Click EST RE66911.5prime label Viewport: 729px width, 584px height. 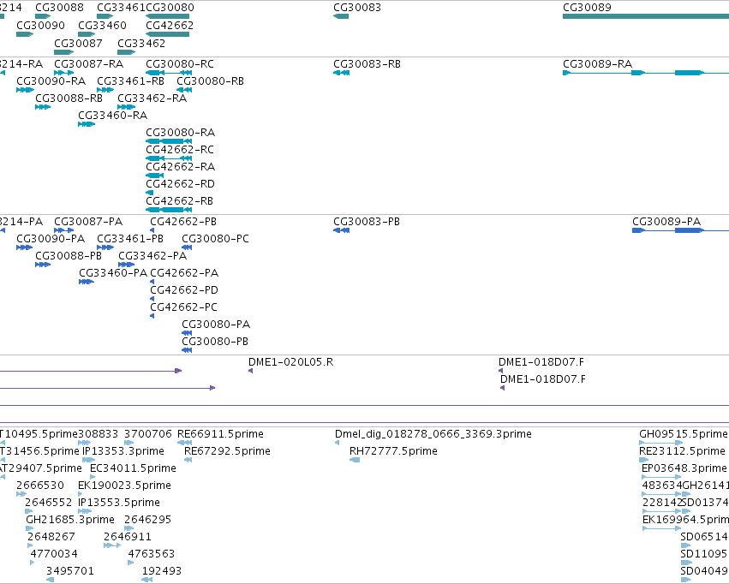pos(220,434)
